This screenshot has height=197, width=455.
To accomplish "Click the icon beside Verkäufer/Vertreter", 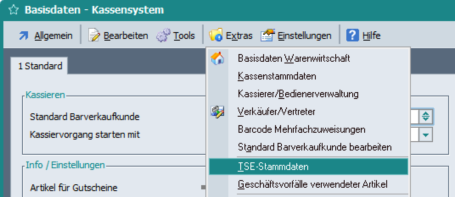I will point(217,112).
